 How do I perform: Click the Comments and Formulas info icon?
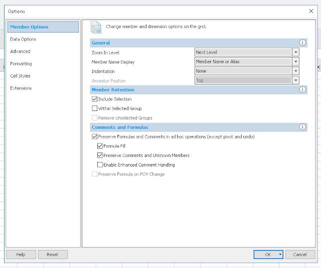coord(302,127)
